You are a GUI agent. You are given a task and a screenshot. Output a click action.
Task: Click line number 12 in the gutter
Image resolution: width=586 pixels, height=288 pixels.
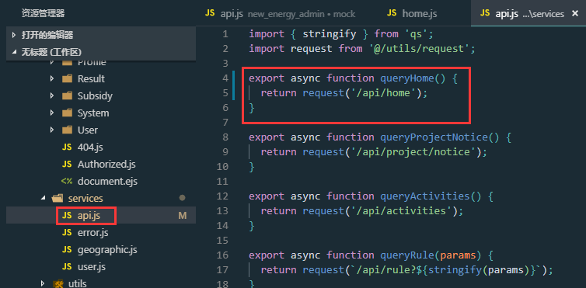pyautogui.click(x=222, y=196)
